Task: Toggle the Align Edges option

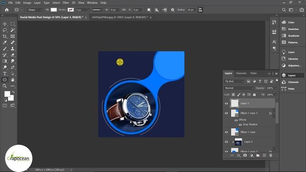Action: [200, 10]
